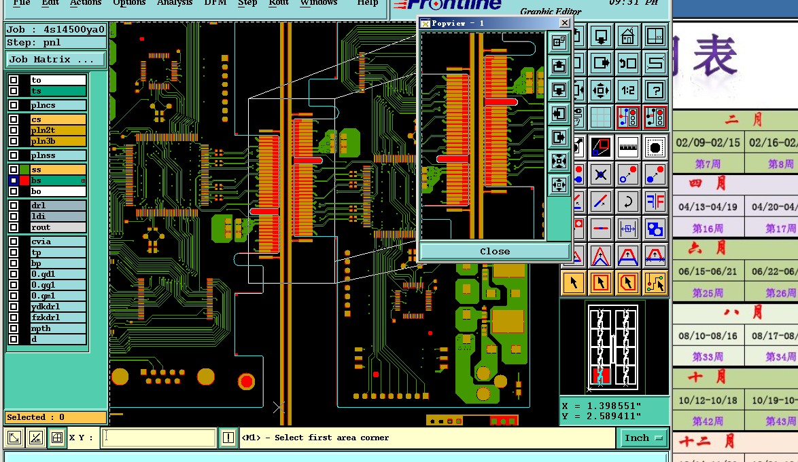Open the Inch units dropdown
The height and width of the screenshot is (462, 798).
pyautogui.click(x=644, y=438)
